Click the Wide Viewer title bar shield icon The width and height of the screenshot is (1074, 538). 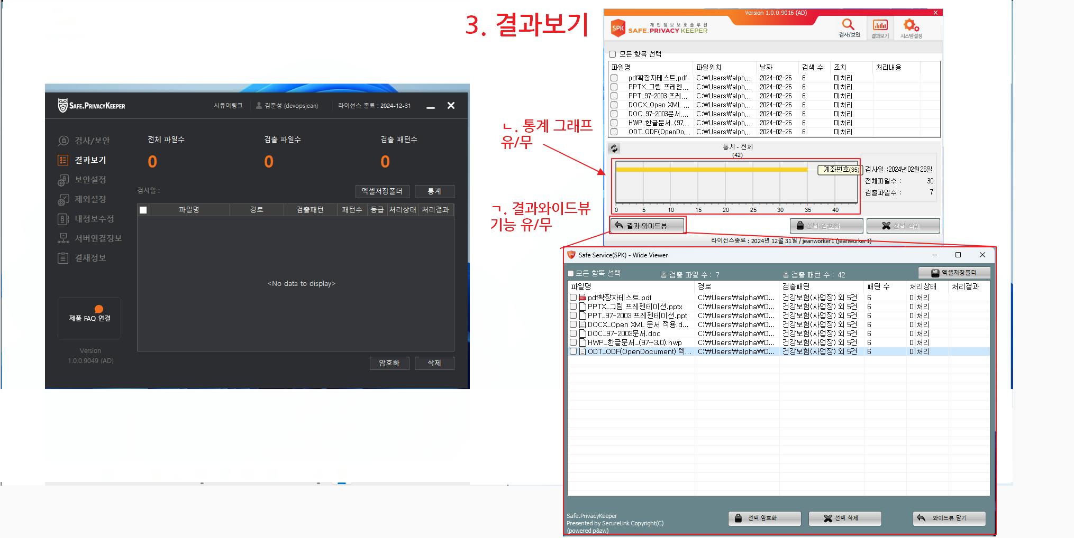point(571,255)
